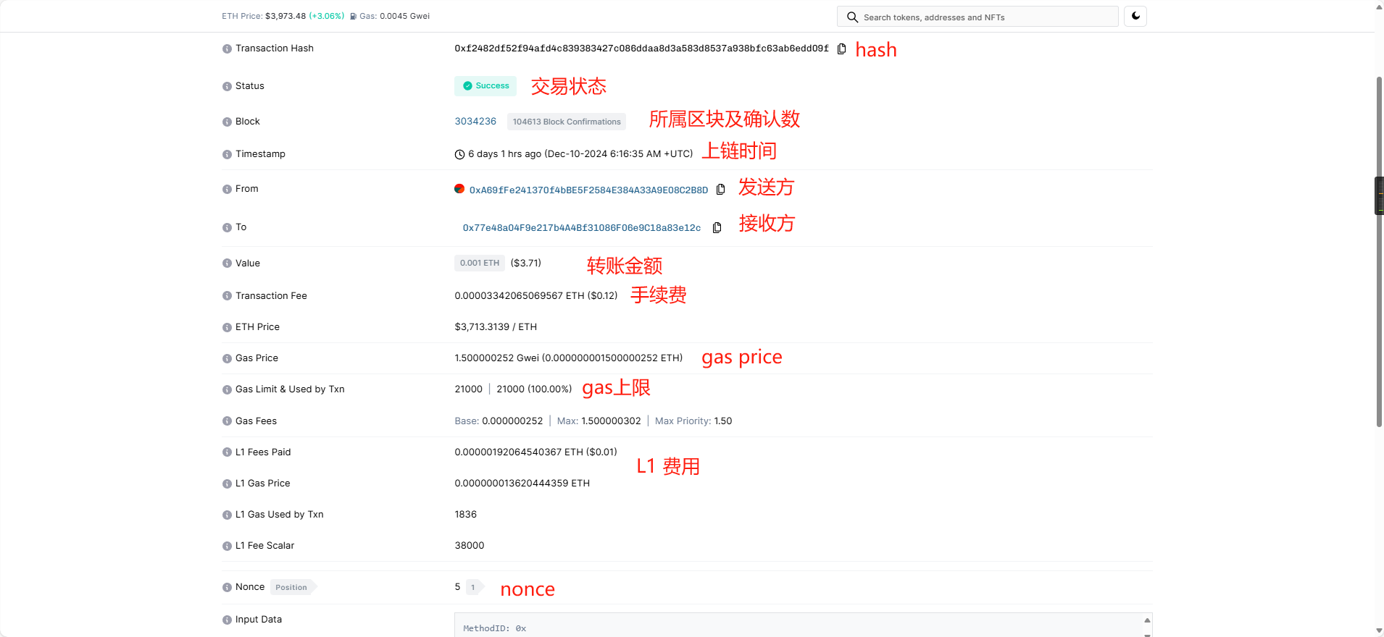1384x637 pixels.
Task: Click the info icon beside To
Action: 227,227
